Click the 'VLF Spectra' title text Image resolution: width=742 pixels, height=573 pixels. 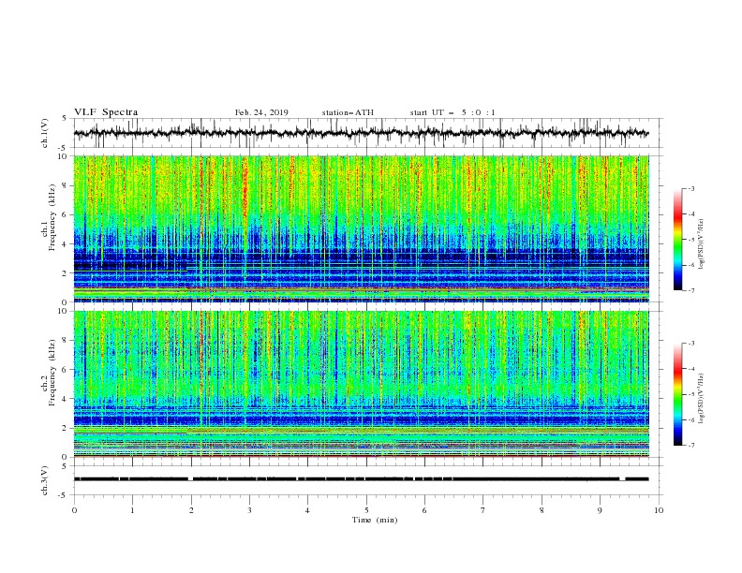(x=106, y=112)
